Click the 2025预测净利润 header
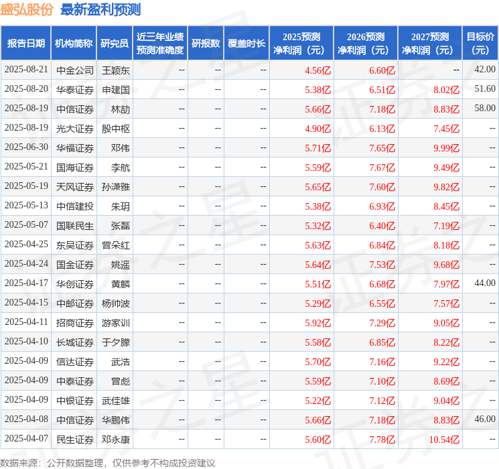 point(301,44)
